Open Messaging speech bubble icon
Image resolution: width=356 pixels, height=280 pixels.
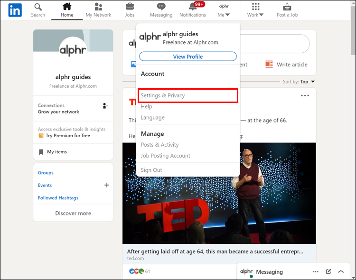click(x=161, y=7)
